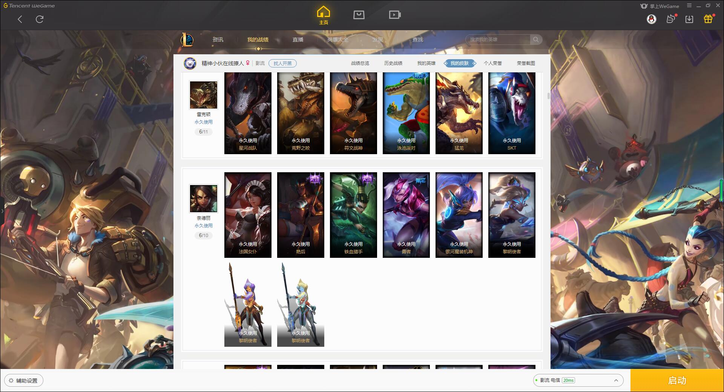724x392 pixels.
Task: Click the Nidalee 奈德丽 champion portrait
Action: [204, 199]
